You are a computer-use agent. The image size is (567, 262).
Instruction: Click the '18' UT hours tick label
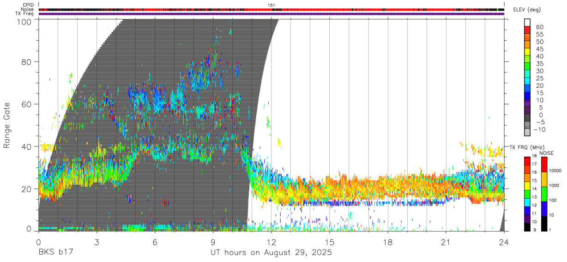point(388,242)
